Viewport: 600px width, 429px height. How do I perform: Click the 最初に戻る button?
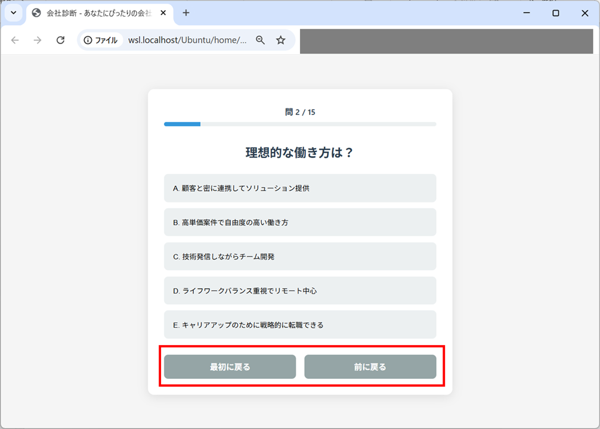click(x=230, y=366)
